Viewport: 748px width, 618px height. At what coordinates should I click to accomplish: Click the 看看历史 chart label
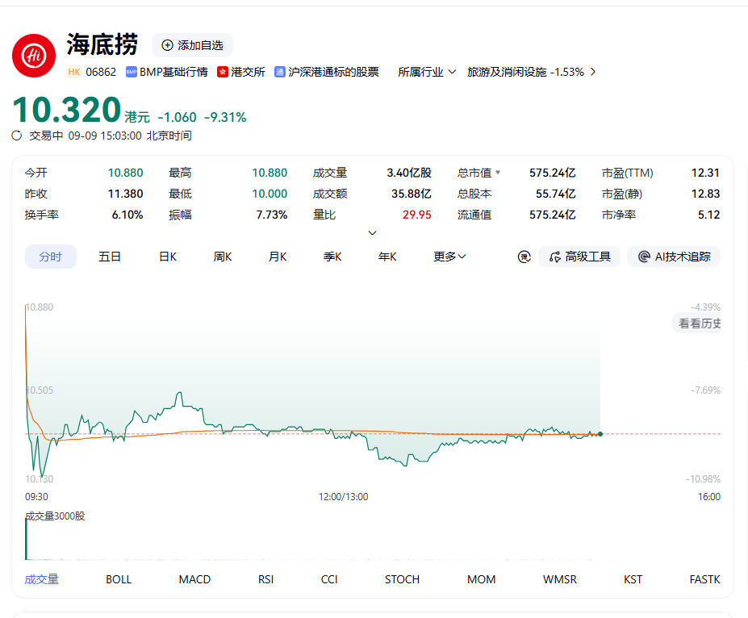coord(699,324)
